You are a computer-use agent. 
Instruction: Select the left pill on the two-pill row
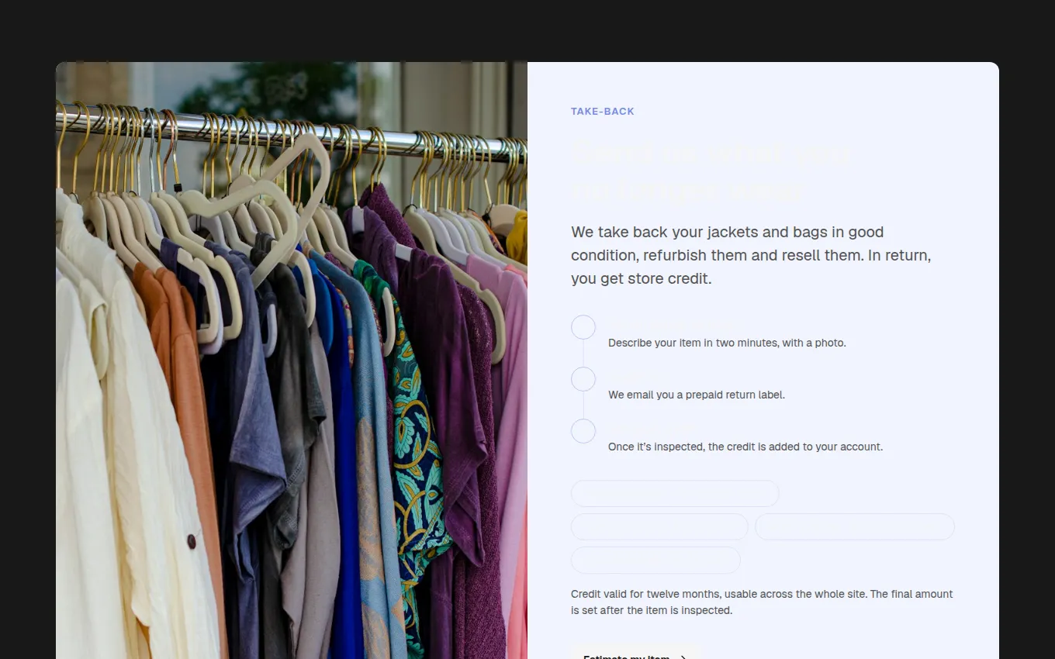(x=659, y=526)
